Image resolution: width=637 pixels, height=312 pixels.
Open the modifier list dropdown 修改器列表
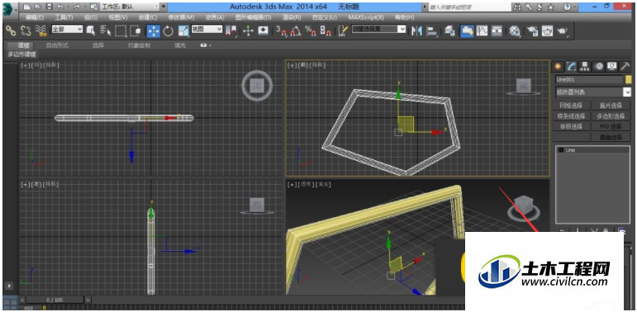point(593,92)
